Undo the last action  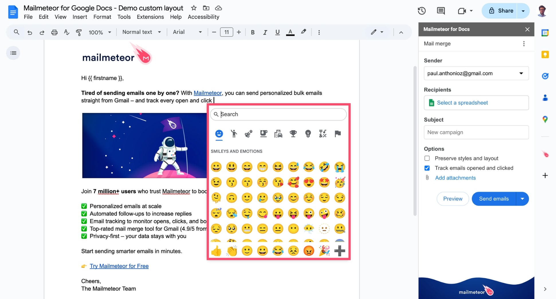click(30, 32)
